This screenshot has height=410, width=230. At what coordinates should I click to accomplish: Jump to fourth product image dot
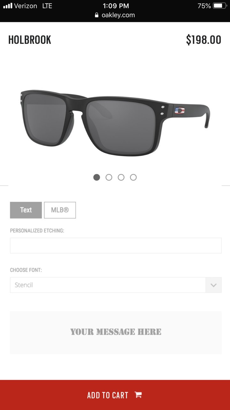[x=133, y=177]
